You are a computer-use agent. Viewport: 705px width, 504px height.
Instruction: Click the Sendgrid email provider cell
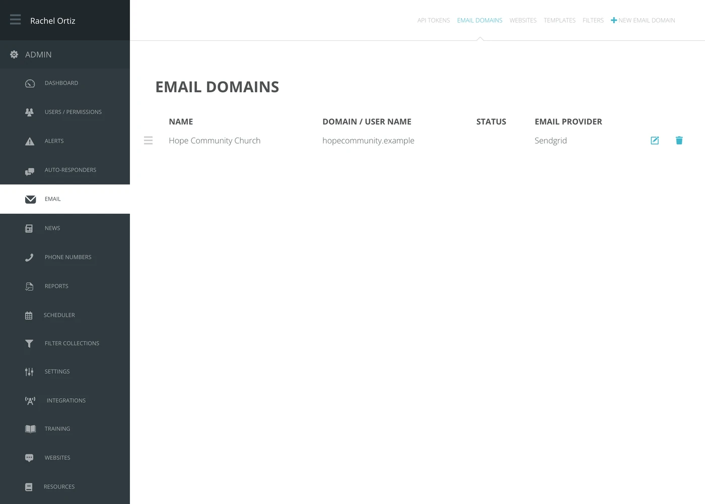550,141
